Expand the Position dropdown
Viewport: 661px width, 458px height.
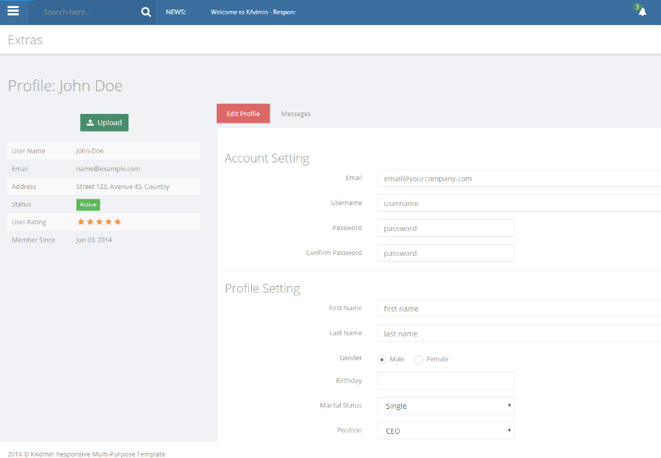click(445, 431)
